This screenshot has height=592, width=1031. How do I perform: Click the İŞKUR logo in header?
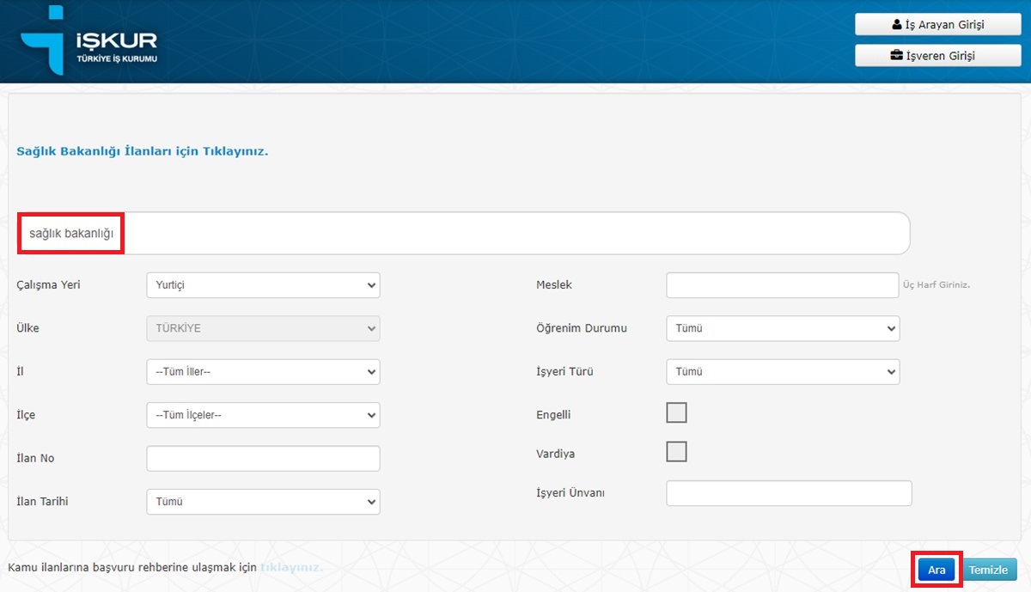tap(89, 41)
